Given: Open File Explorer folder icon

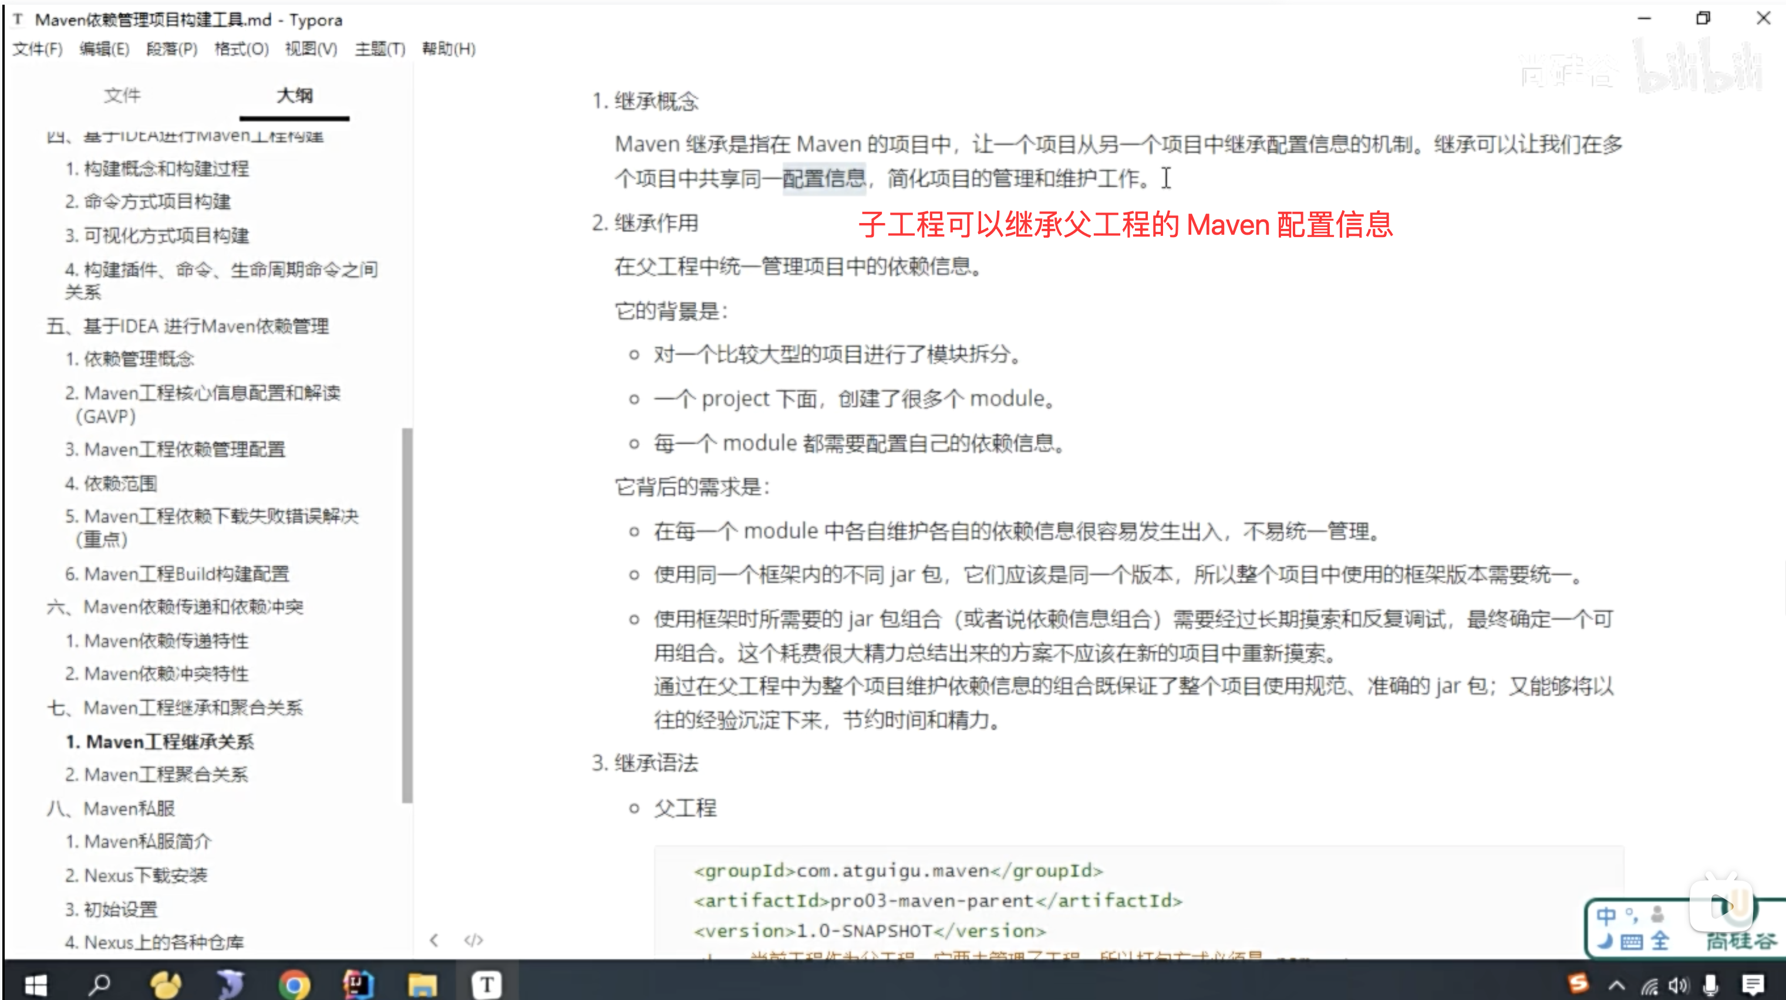Looking at the screenshot, I should [422, 984].
